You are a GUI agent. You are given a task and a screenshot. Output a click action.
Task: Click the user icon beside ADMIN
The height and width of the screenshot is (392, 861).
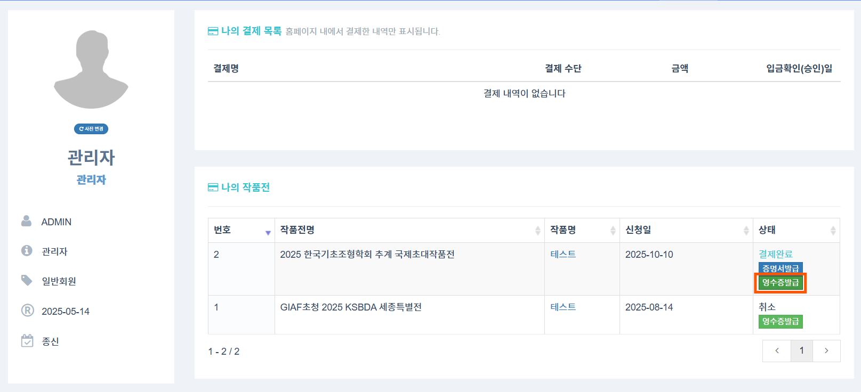click(26, 221)
